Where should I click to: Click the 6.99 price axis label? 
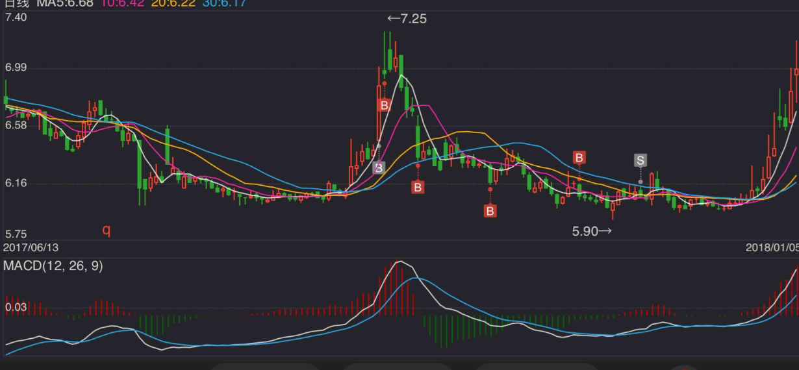16,69
